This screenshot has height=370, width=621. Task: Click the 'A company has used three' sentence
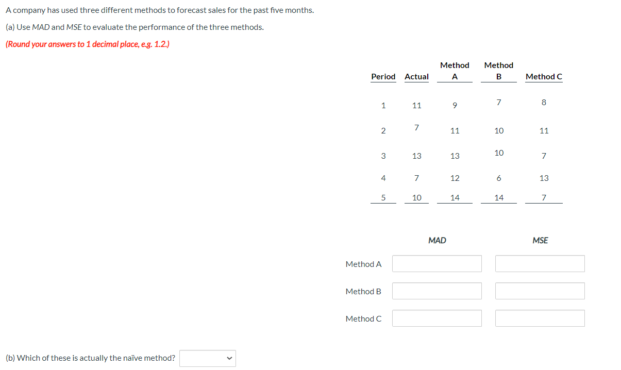pyautogui.click(x=160, y=10)
